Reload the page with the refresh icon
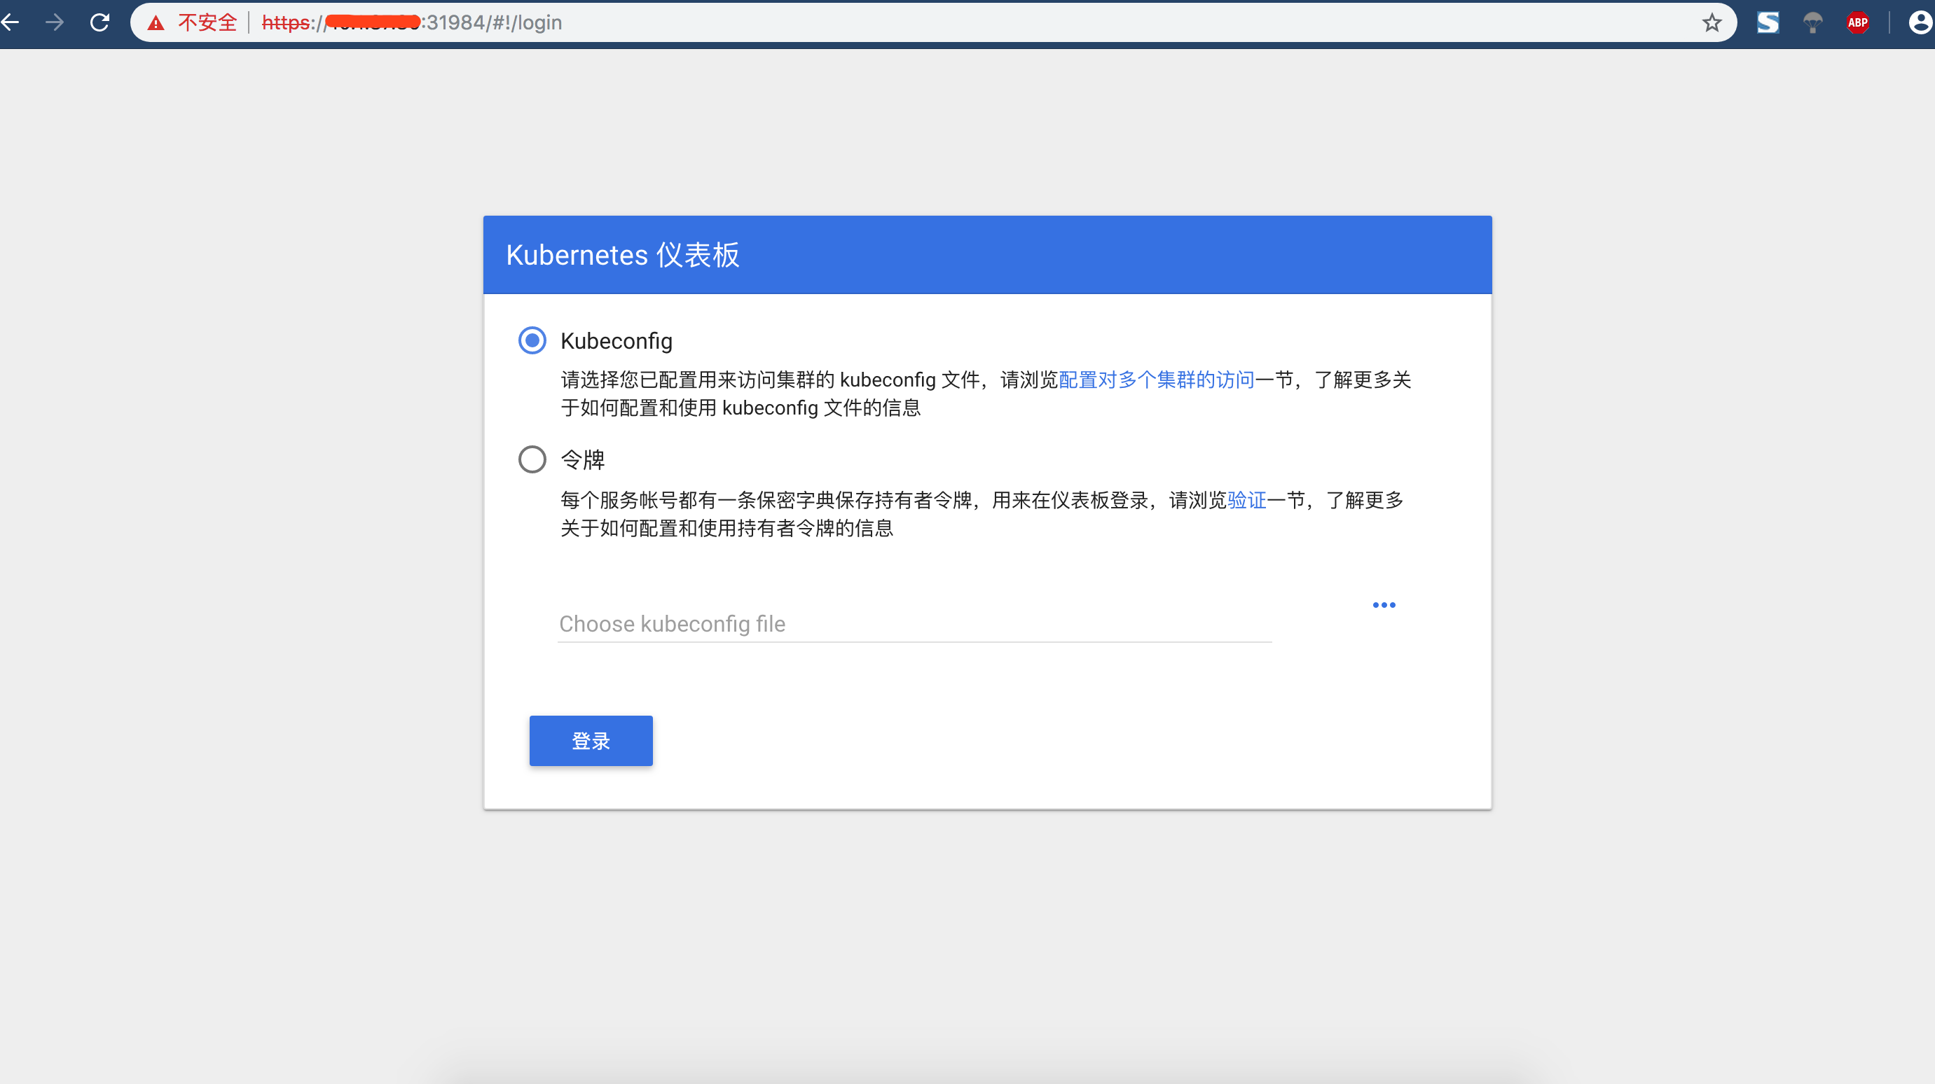 (100, 22)
